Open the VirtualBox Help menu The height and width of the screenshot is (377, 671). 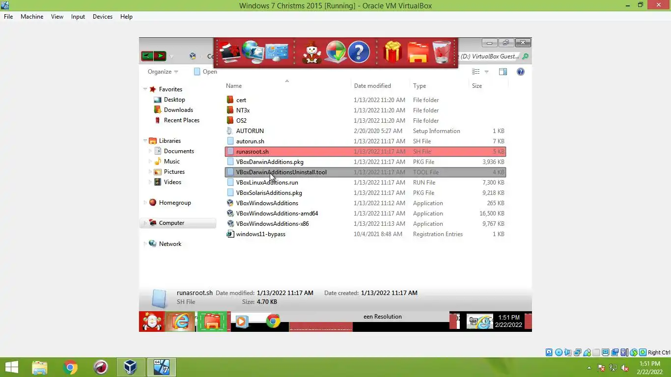(126, 16)
